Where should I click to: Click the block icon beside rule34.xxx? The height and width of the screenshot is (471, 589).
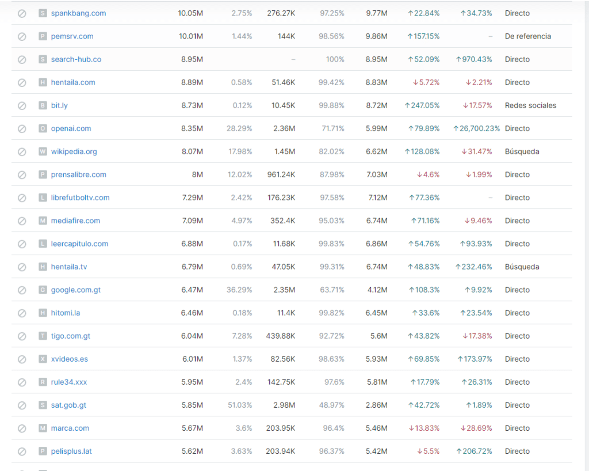(x=22, y=382)
